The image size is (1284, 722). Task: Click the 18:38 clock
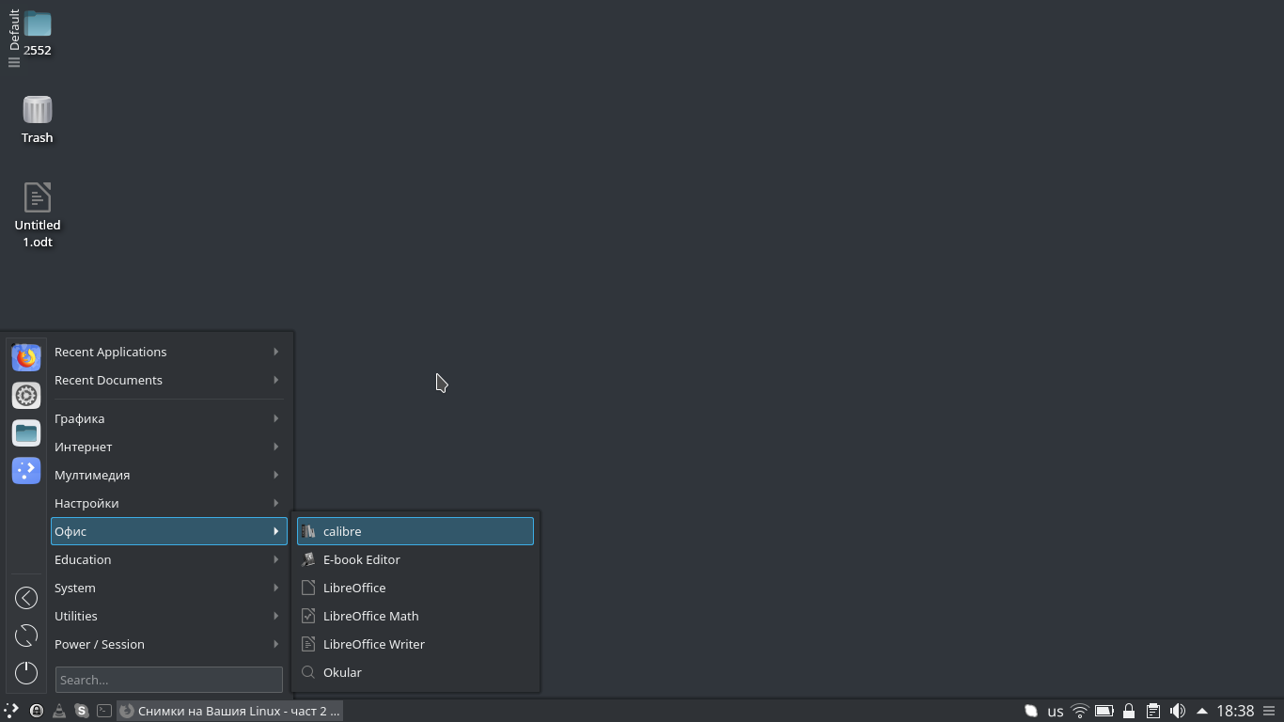pyautogui.click(x=1235, y=711)
